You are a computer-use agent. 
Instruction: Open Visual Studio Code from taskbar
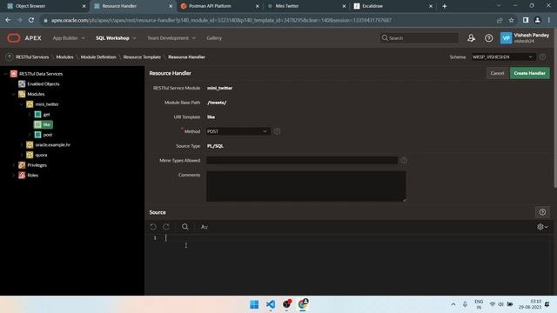pyautogui.click(x=271, y=304)
